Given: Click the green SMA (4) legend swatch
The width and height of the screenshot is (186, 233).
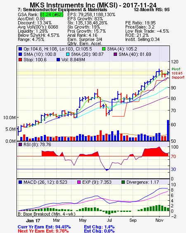Looking at the screenshot, I should [x=104, y=49].
